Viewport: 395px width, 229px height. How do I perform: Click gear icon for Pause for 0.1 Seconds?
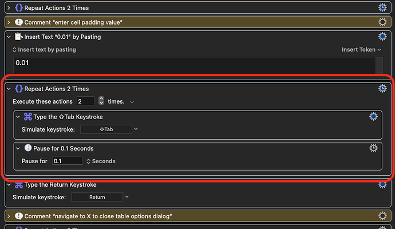pyautogui.click(x=373, y=148)
